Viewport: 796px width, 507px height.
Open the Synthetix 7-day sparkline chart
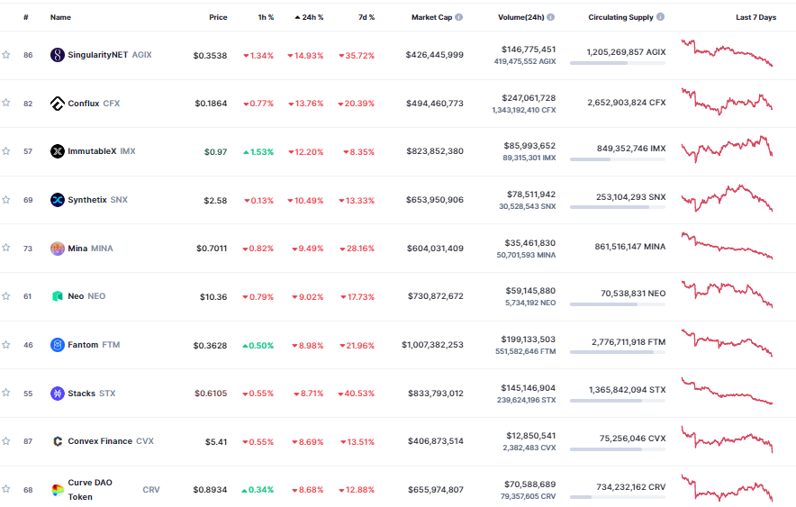click(x=727, y=198)
